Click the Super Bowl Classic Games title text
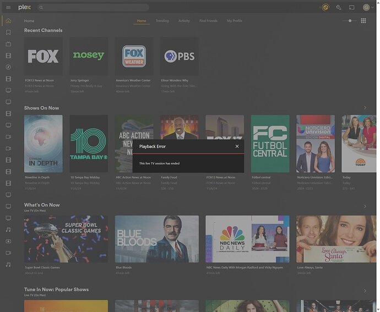 pos(42,267)
